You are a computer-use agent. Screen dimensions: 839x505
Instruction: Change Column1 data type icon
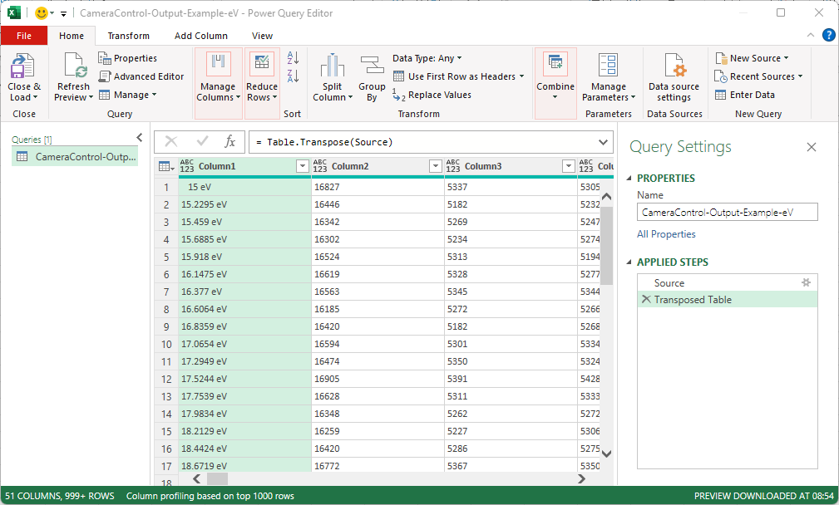(187, 166)
